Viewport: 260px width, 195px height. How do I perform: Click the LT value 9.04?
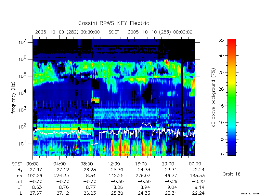[x=172, y=187]
